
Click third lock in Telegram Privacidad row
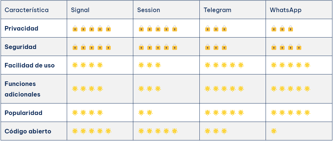(224, 28)
